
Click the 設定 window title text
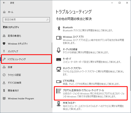12,3
